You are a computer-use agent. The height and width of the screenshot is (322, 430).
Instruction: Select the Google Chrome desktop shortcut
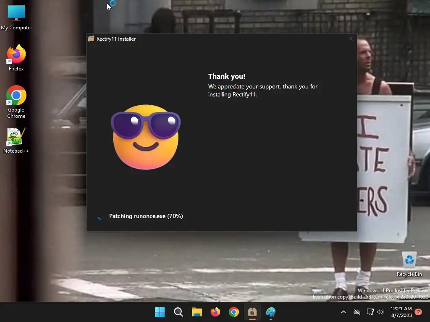(x=16, y=102)
